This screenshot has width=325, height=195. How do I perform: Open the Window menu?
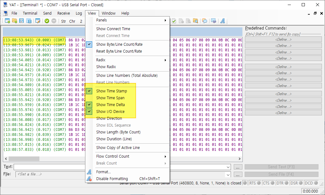[109, 13]
